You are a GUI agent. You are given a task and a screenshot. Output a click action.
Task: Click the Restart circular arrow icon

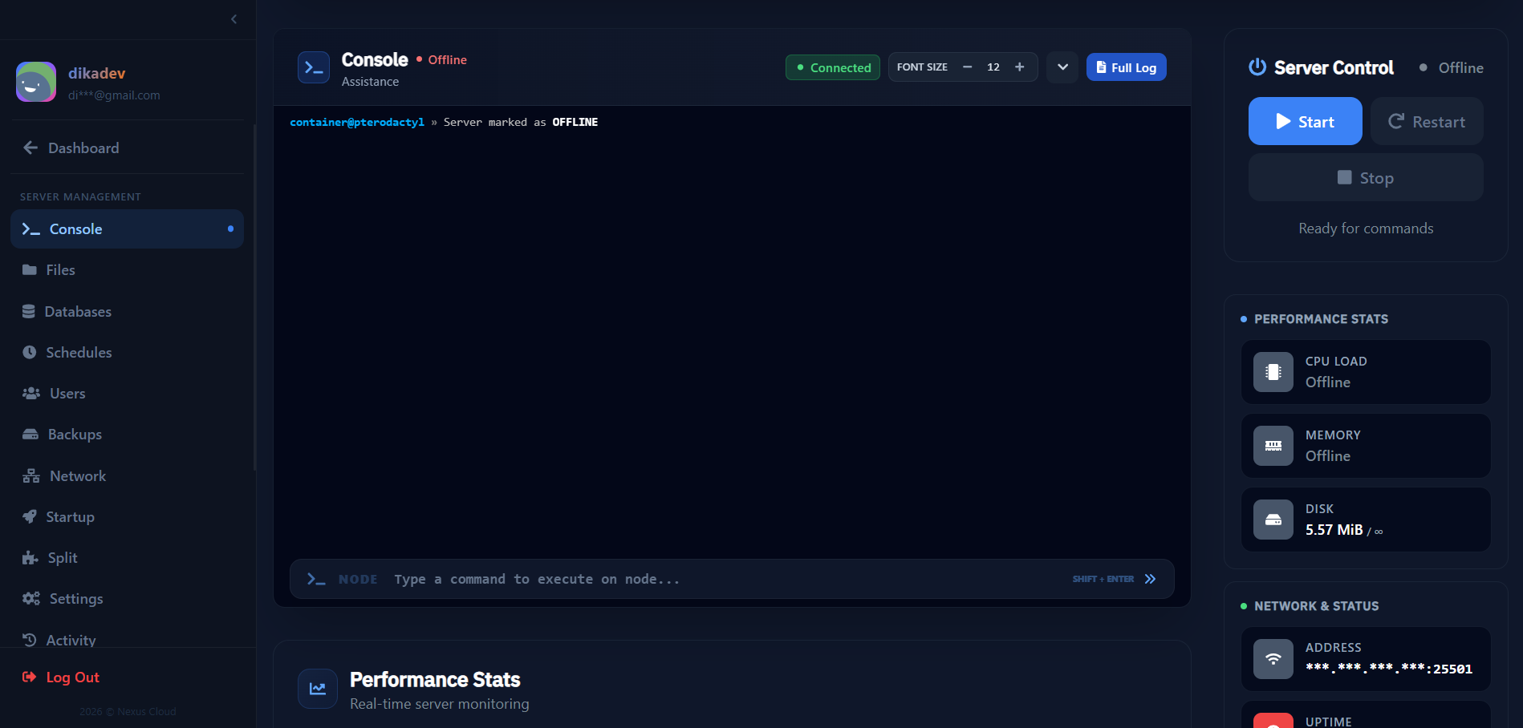tap(1396, 121)
